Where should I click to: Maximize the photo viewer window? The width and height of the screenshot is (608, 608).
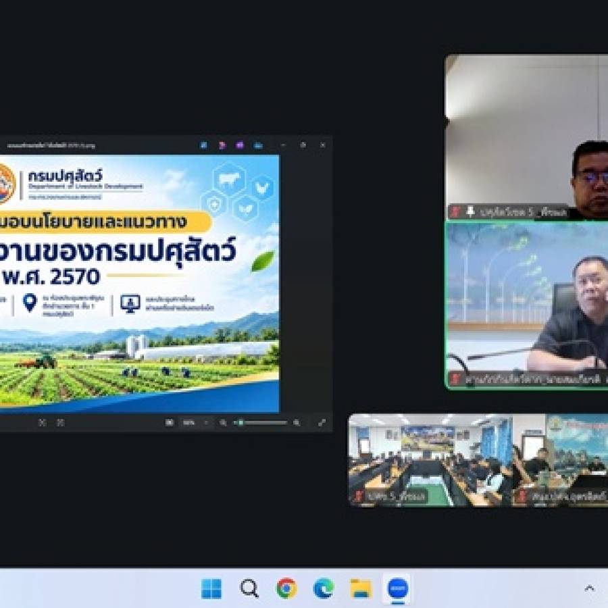click(303, 145)
